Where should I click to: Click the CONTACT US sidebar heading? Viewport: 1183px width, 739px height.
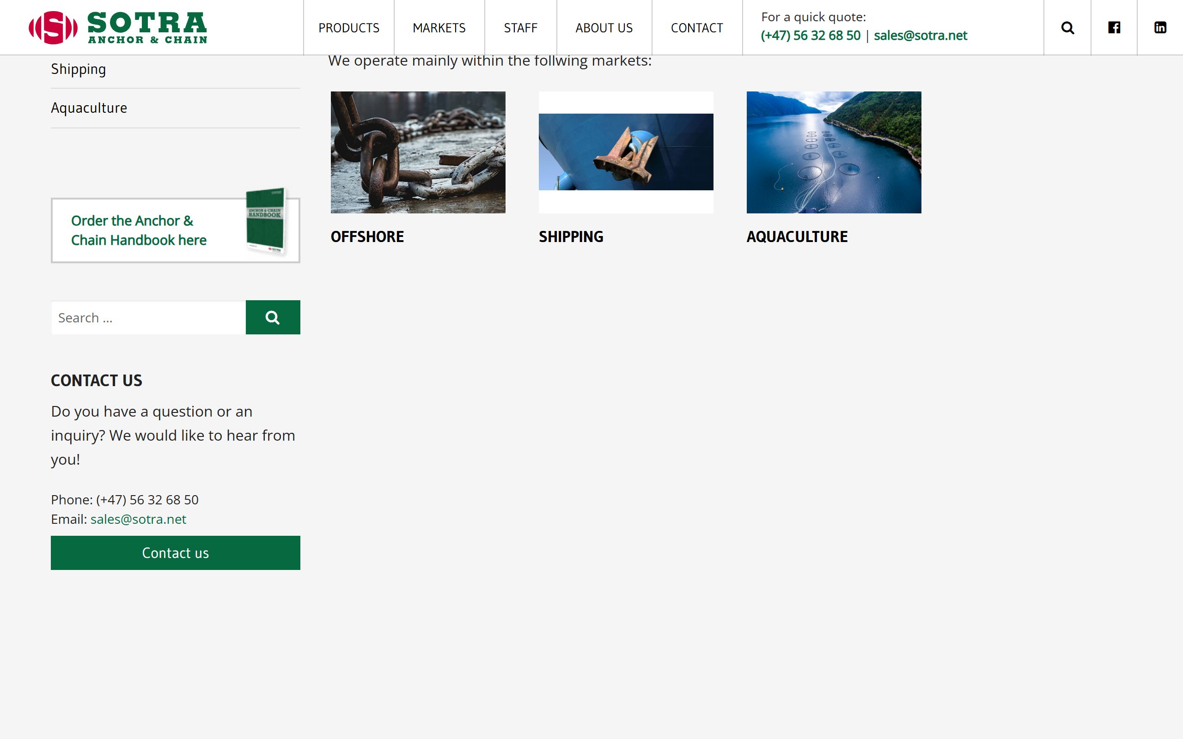pos(96,380)
